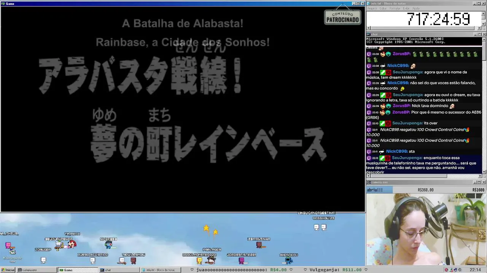Click the timer text 717:24:59
This screenshot has width=487, height=273.
[x=438, y=19]
